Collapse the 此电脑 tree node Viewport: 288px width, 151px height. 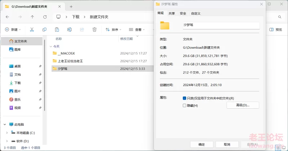tap(5, 124)
